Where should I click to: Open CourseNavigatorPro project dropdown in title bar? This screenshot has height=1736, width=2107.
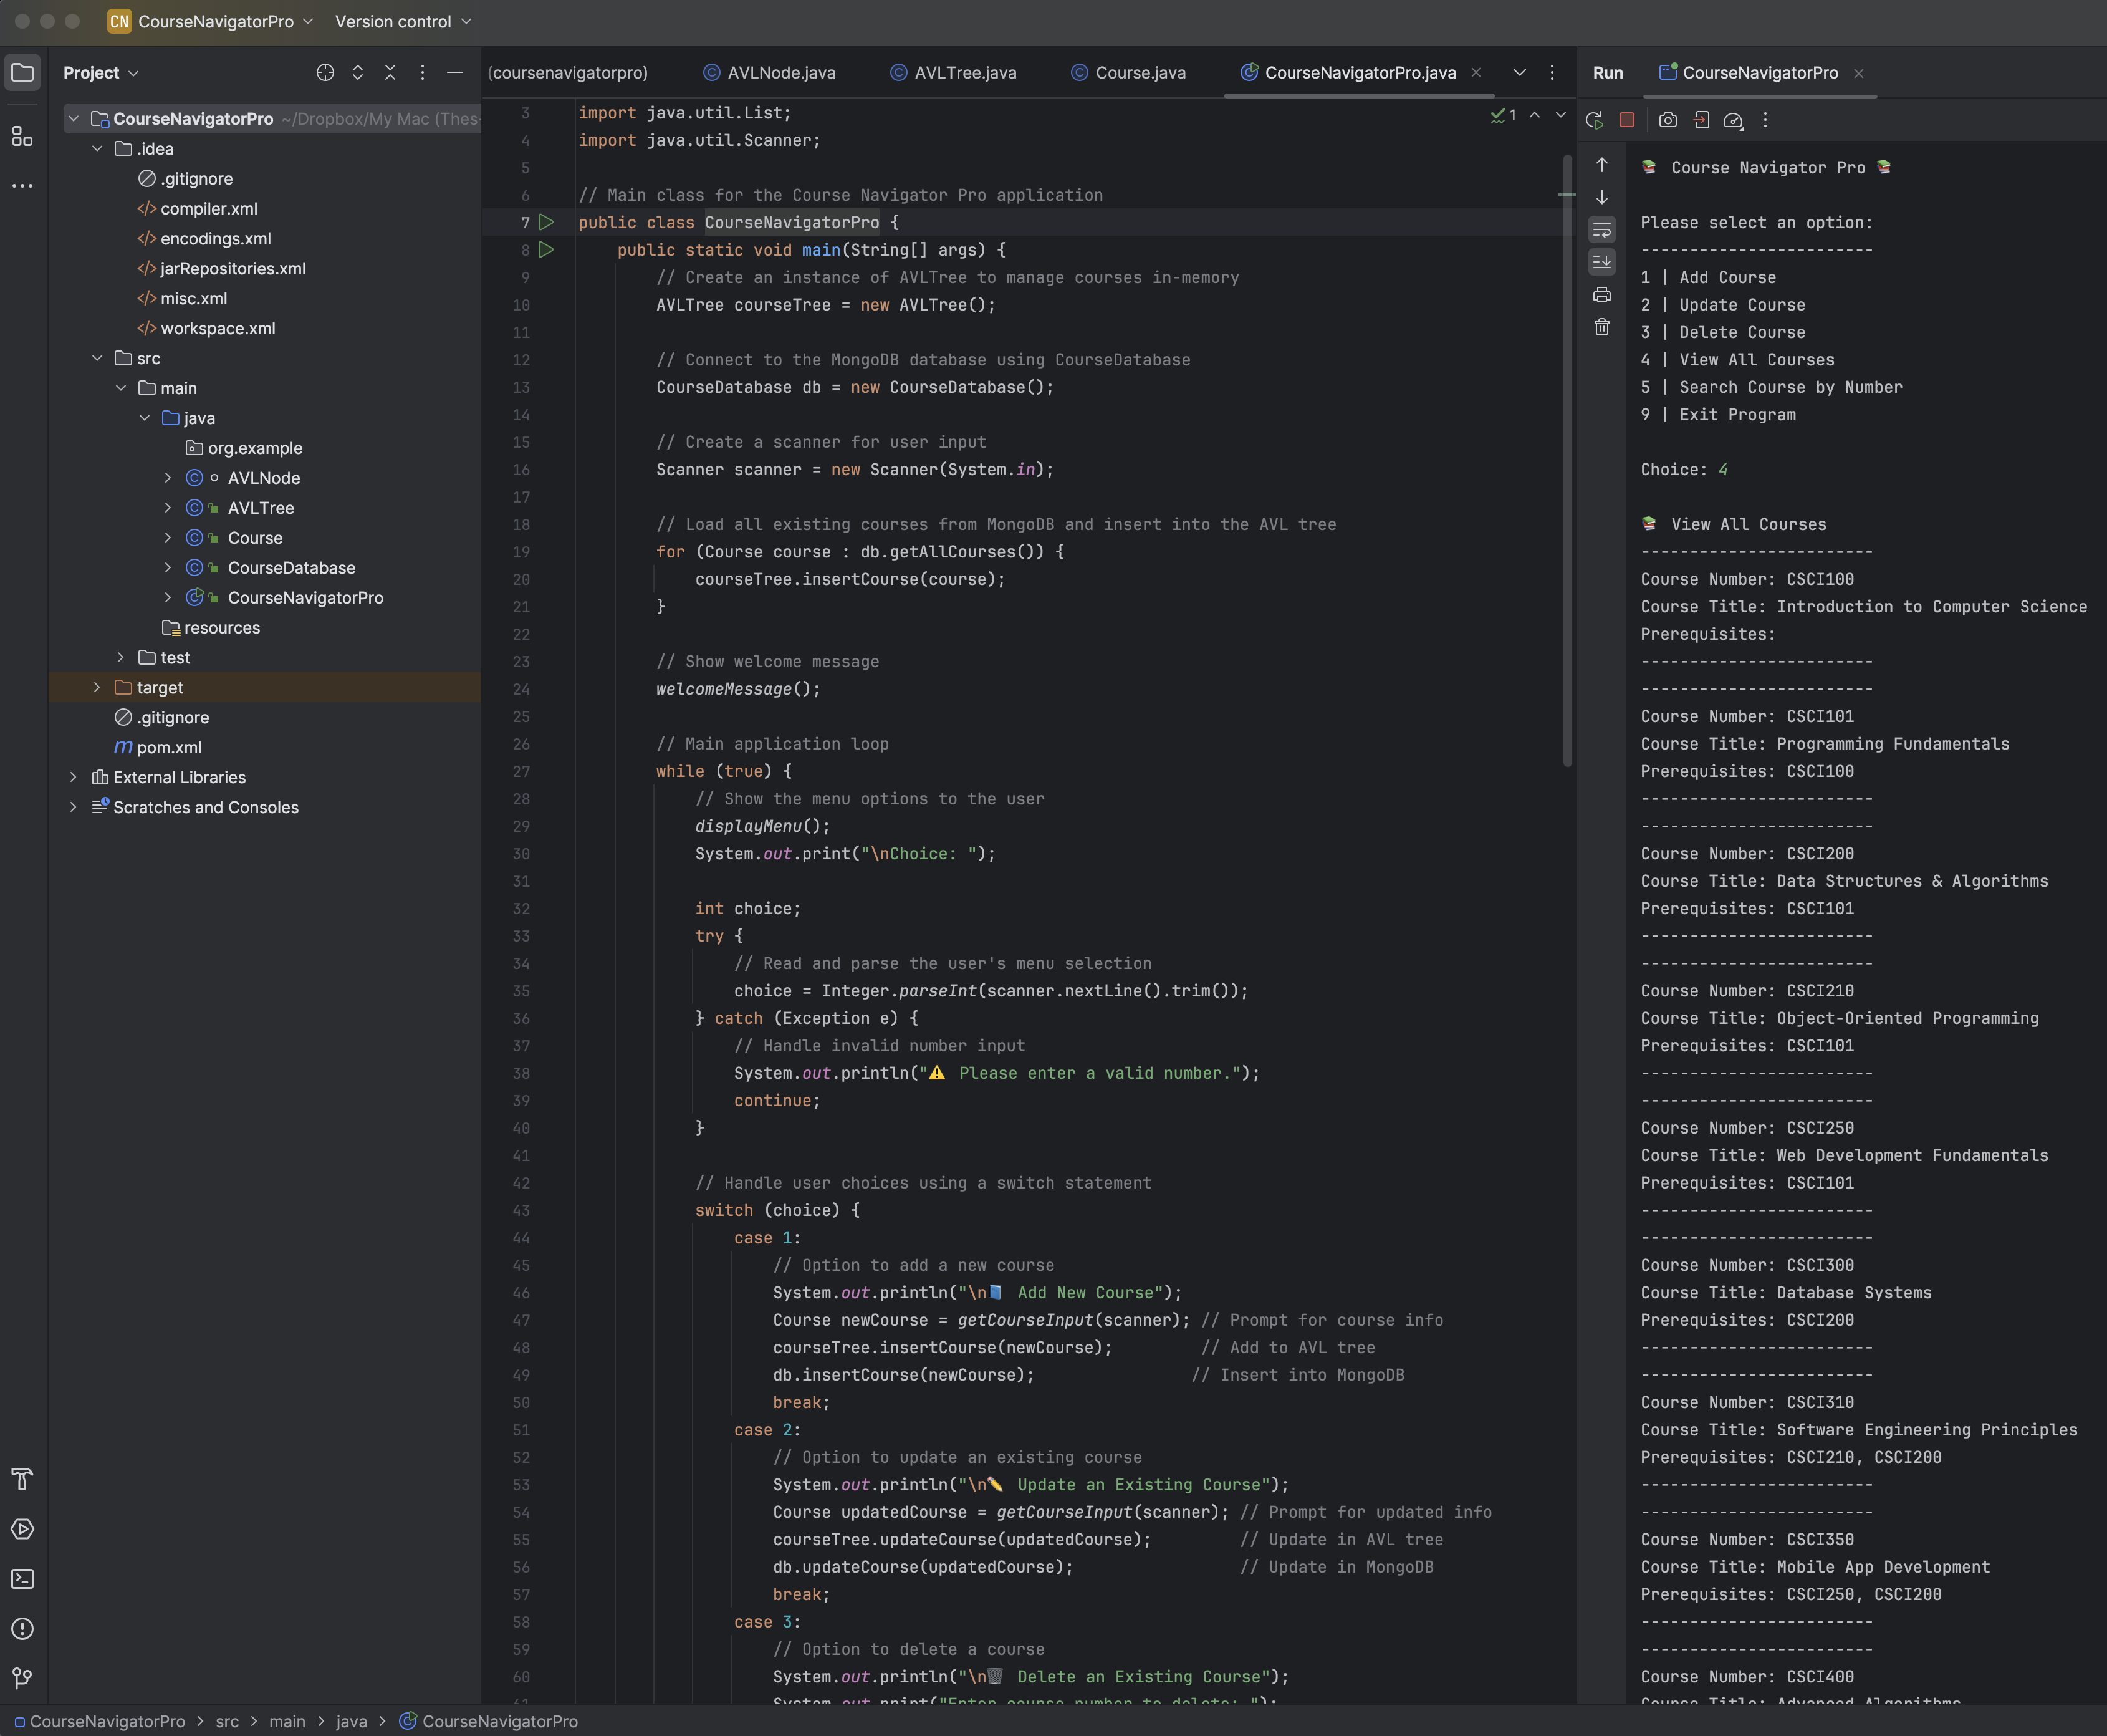(x=211, y=21)
